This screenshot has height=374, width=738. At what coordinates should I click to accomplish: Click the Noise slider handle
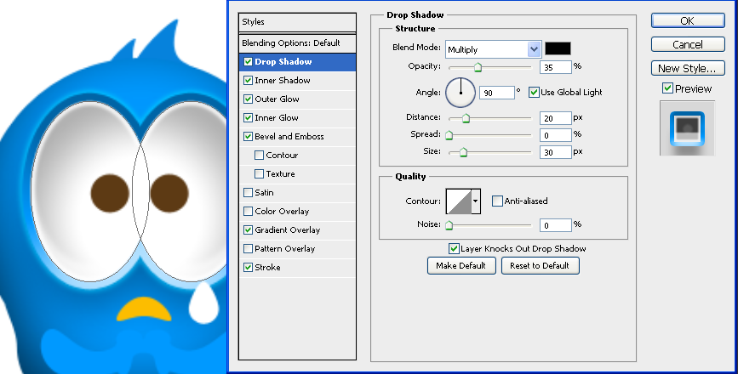(x=449, y=225)
